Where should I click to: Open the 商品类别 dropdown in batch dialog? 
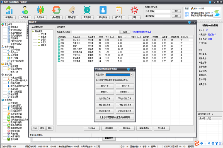pos(132,75)
